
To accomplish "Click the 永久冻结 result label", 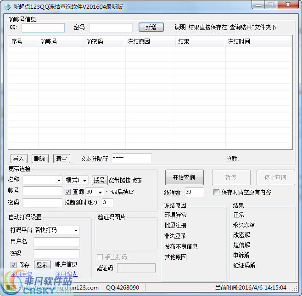I will pyautogui.click(x=244, y=225).
